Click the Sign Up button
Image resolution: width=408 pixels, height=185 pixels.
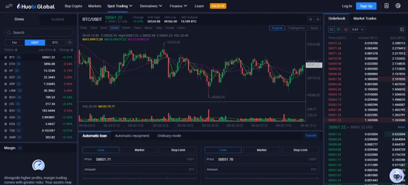click(x=366, y=6)
